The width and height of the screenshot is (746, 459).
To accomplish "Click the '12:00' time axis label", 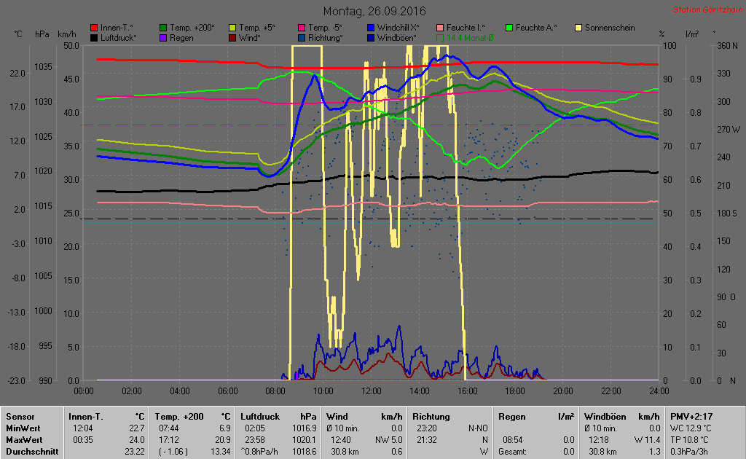I will coord(371,391).
